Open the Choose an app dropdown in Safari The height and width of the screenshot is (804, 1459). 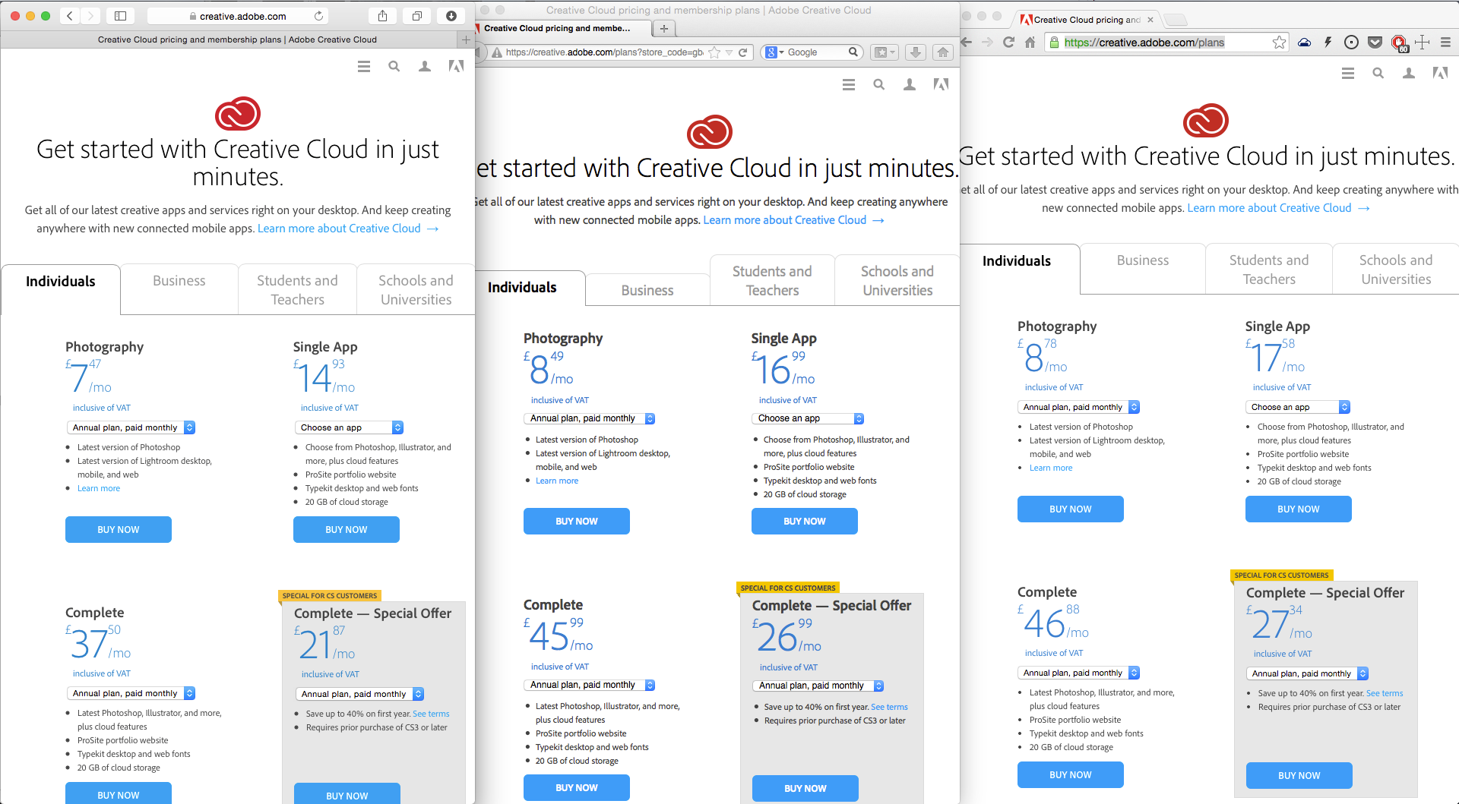[x=349, y=427]
